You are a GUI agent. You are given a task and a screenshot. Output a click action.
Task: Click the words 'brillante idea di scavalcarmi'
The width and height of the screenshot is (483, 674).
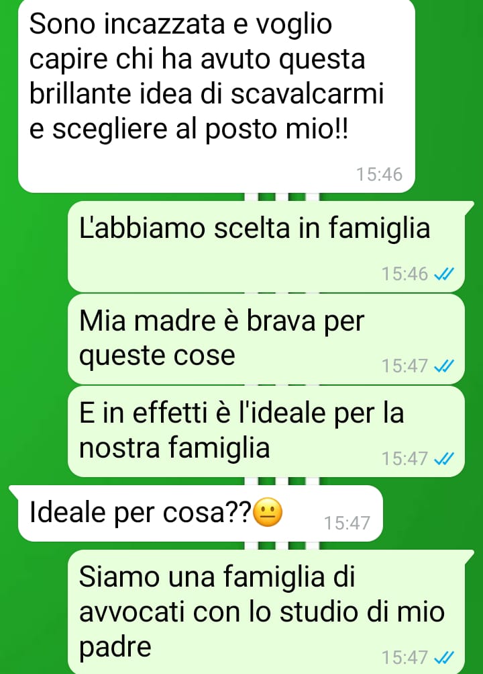207,93
